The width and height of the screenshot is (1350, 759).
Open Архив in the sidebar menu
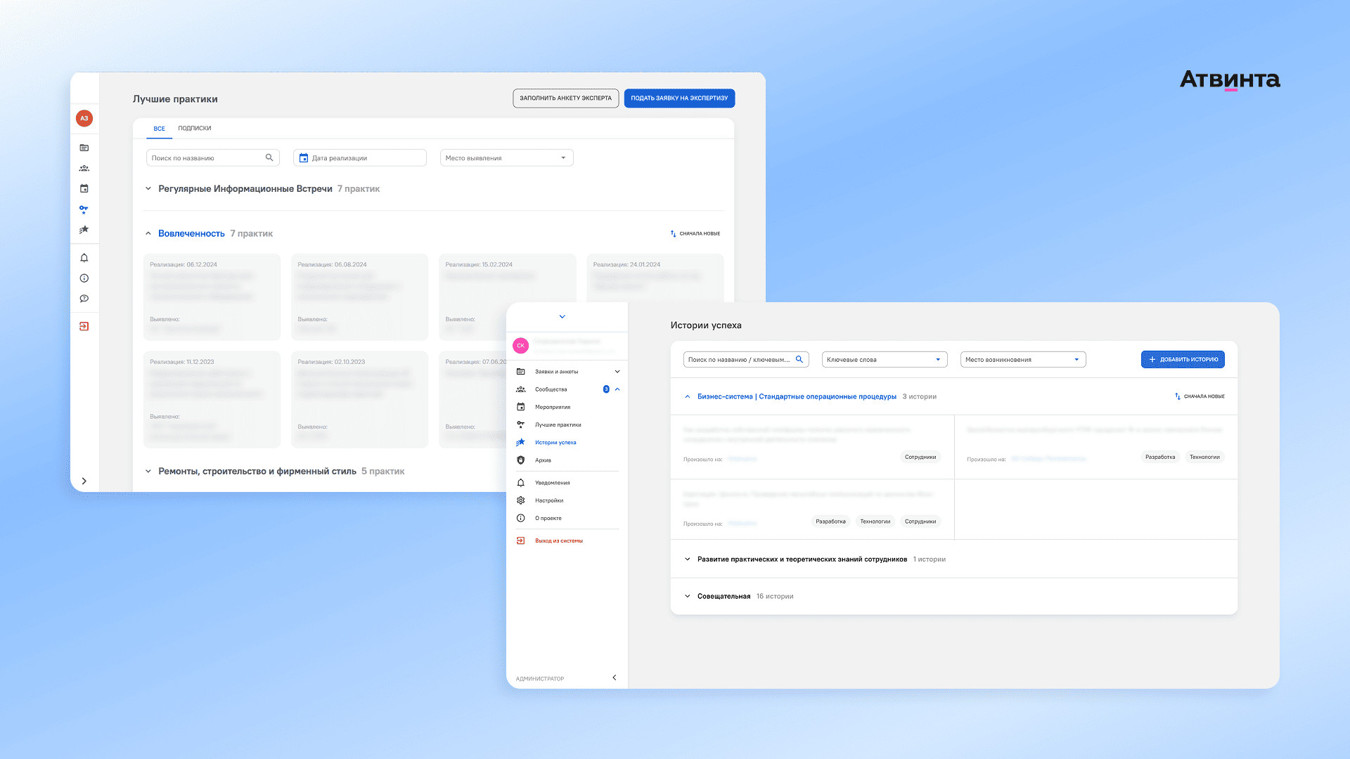click(543, 460)
